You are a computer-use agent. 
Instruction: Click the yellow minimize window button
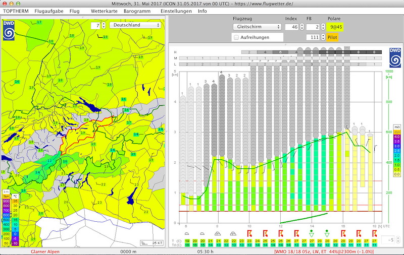coord(11,4)
